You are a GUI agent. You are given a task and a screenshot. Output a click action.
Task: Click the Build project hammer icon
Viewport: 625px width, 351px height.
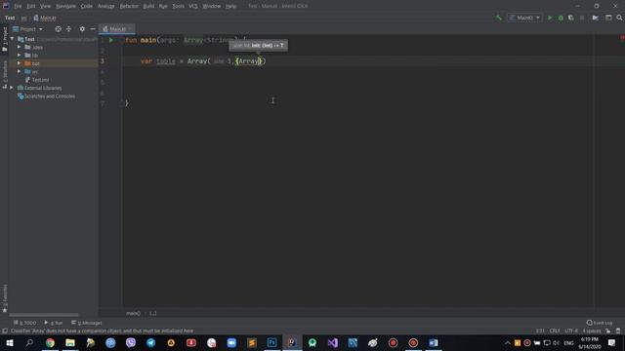(x=499, y=18)
